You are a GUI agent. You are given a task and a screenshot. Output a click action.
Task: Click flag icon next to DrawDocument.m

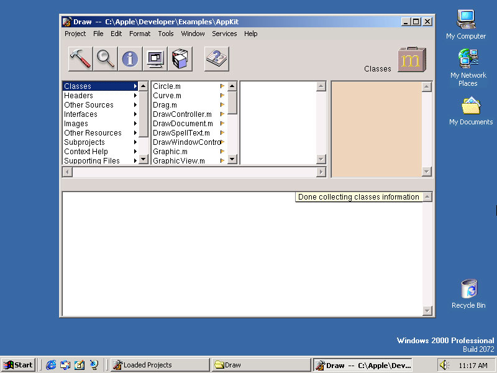click(222, 123)
